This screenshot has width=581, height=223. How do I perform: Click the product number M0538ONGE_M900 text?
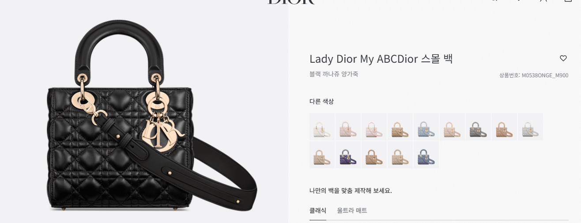tap(545, 76)
